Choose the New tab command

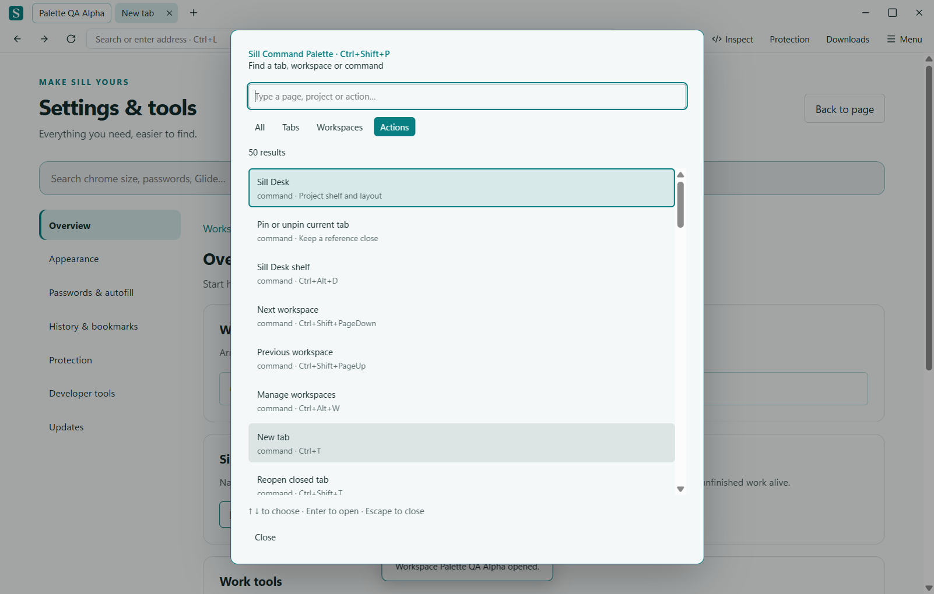tap(461, 443)
